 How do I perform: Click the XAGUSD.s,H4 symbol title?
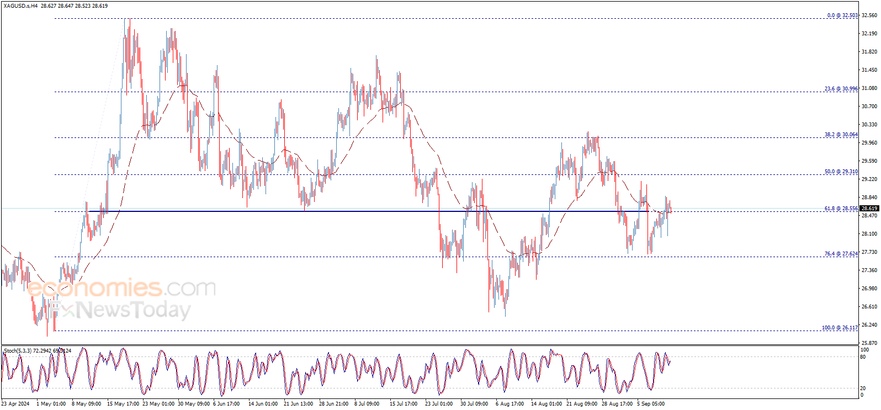click(20, 6)
